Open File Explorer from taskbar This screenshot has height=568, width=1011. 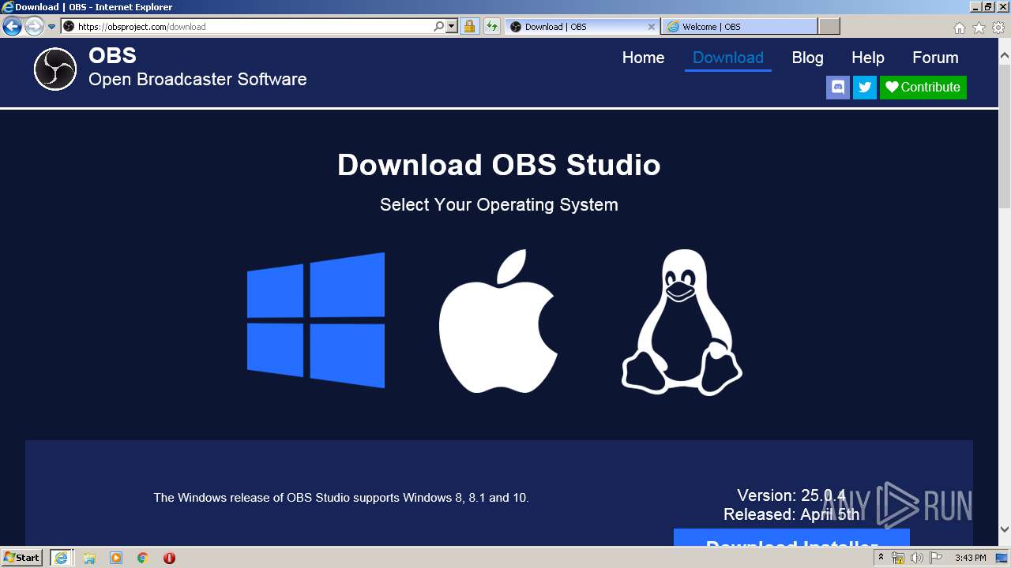pyautogui.click(x=89, y=558)
